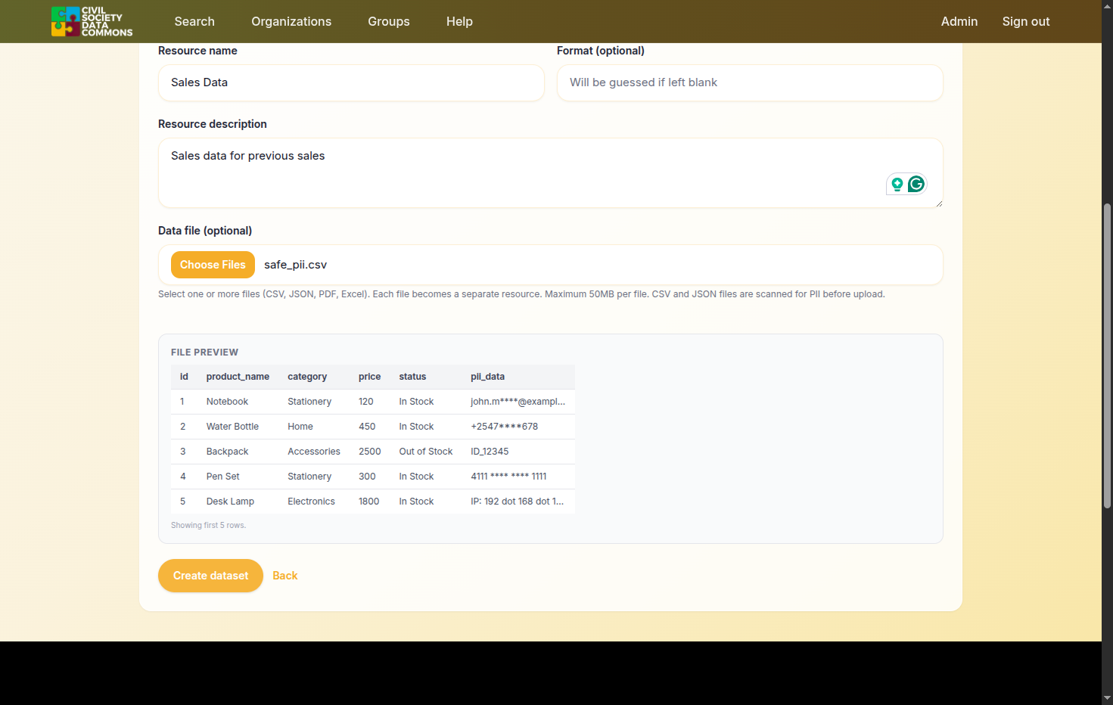Click the price column header
Image resolution: width=1113 pixels, height=705 pixels.
(370, 377)
